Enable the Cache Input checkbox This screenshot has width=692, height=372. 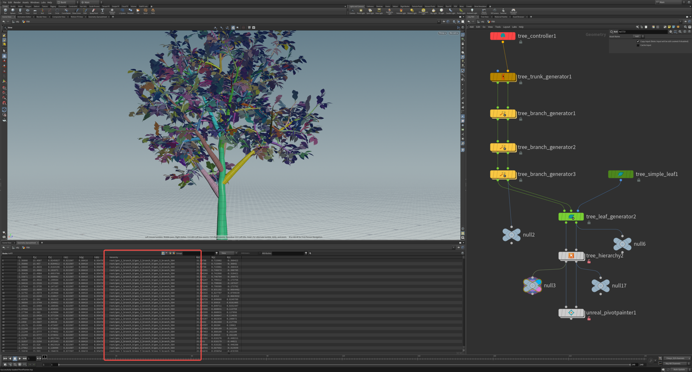click(638, 45)
